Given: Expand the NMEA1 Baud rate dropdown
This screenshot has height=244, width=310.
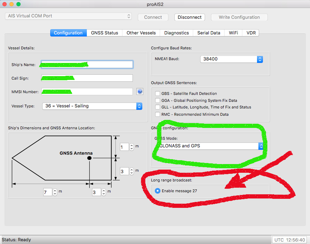Looking at the screenshot, I should coord(232,59).
